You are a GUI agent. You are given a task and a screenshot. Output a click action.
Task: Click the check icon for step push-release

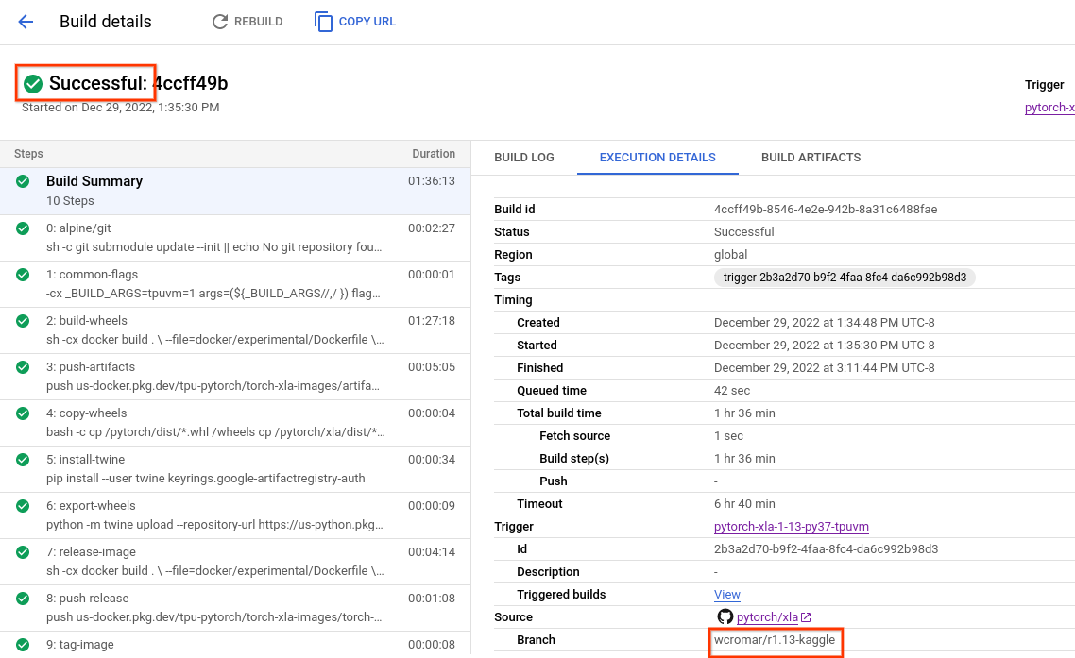(23, 599)
